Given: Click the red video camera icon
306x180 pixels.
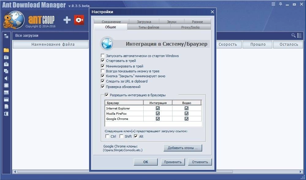Looking at the screenshot, I should click(79, 20).
